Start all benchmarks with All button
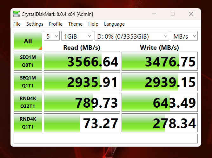212x158 pixels. [28, 41]
